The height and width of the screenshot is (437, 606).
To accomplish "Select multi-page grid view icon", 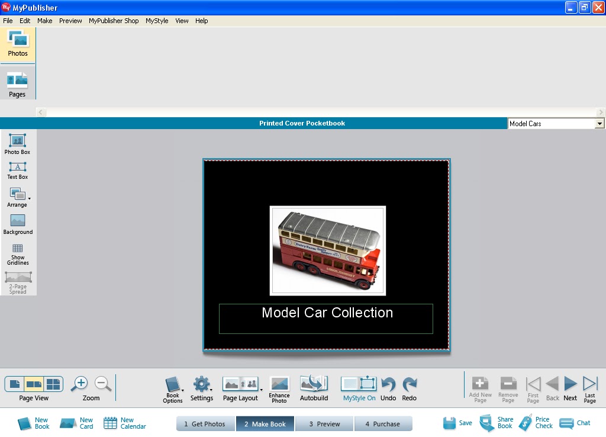I will (53, 384).
